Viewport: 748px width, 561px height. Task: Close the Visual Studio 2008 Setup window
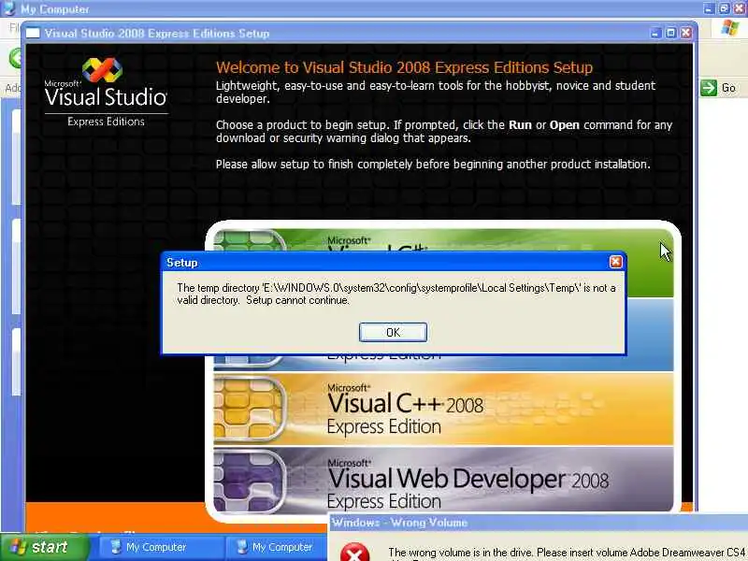point(686,33)
